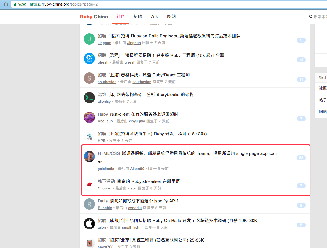Click reply count badge 13
Viewport: 327px width, 248px height.
click(301, 60)
